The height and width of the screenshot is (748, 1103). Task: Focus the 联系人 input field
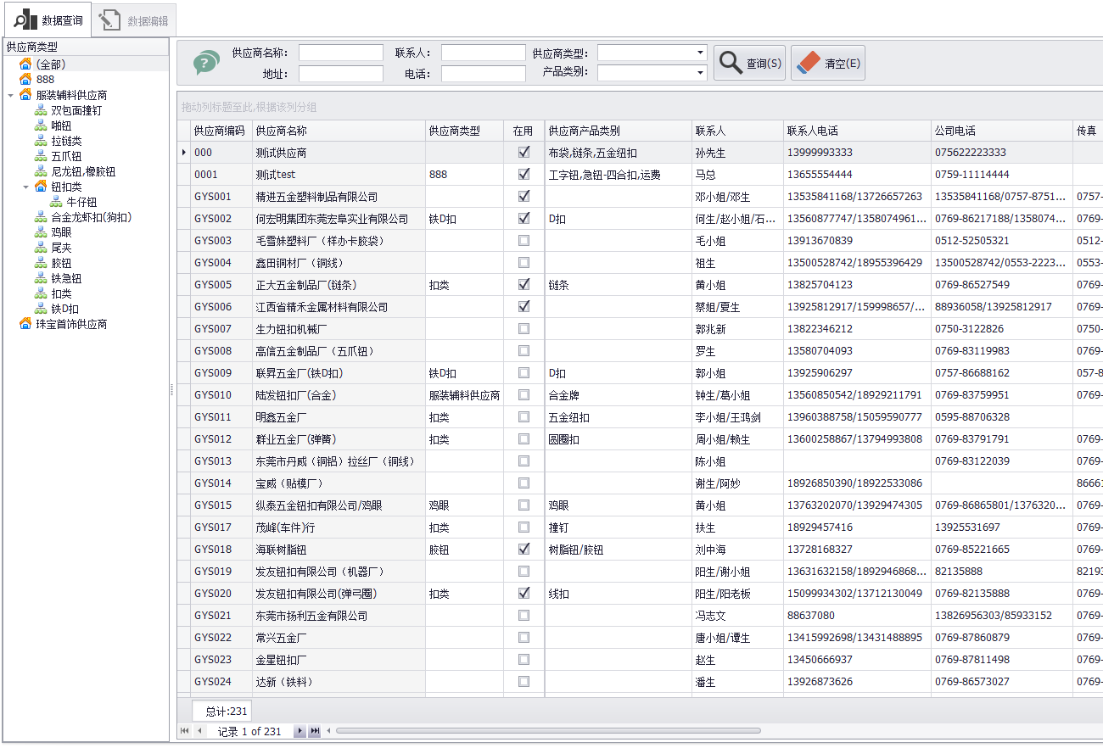point(483,53)
